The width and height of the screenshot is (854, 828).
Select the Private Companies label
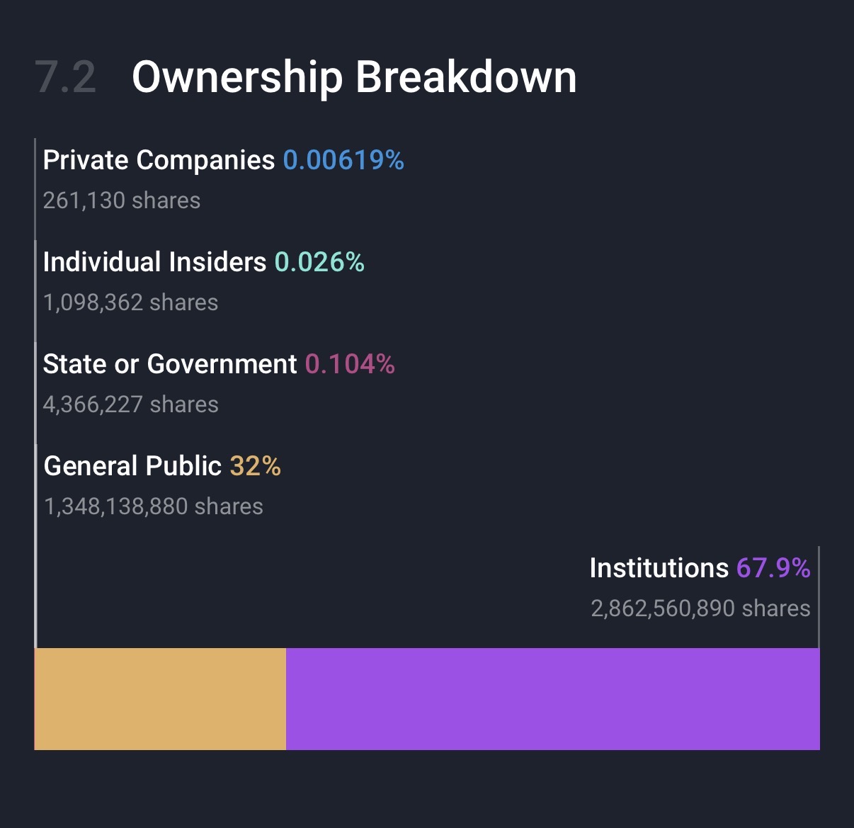159,160
